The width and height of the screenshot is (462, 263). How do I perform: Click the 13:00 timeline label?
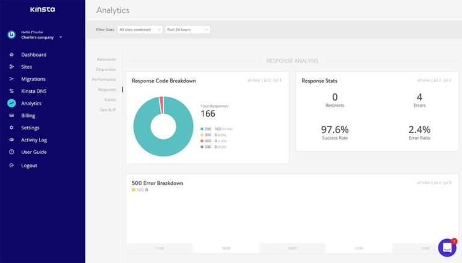coord(359,249)
